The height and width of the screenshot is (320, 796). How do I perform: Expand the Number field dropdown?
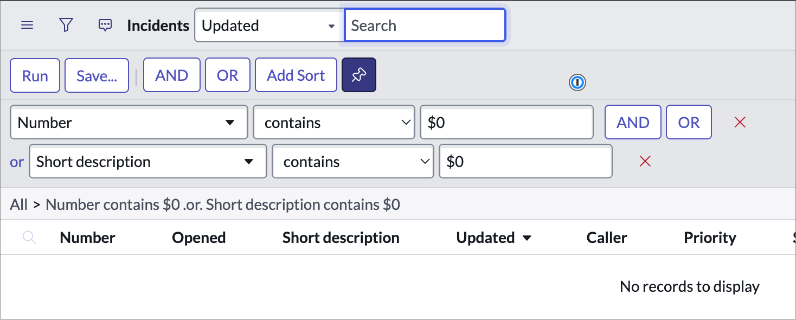coord(129,123)
